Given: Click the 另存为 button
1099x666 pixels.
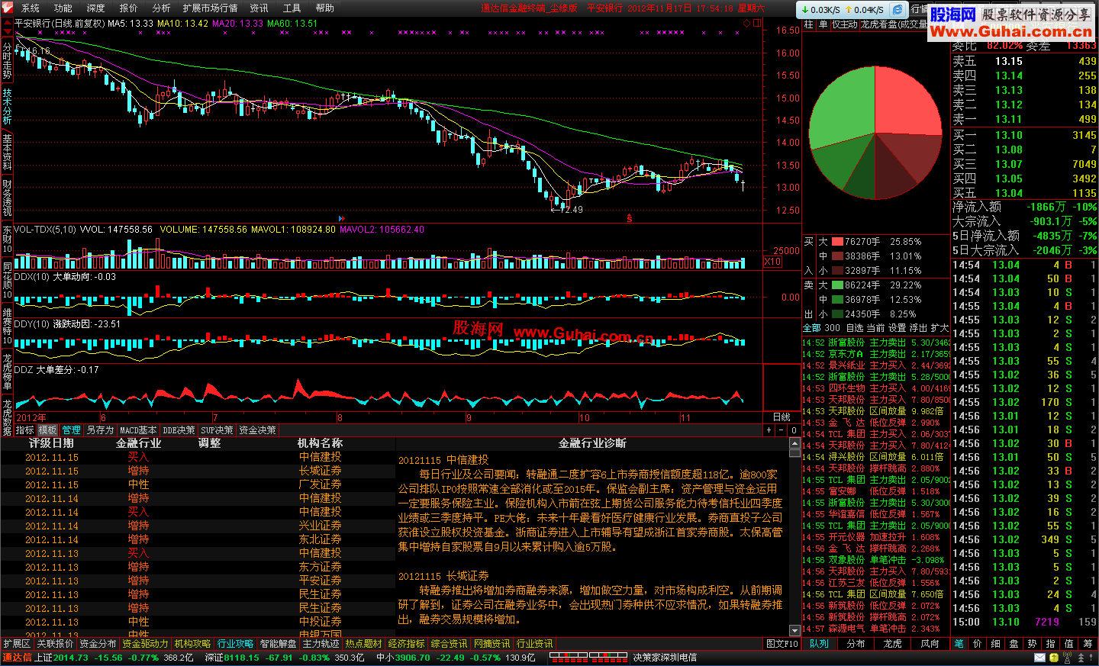Looking at the screenshot, I should pyautogui.click(x=100, y=430).
